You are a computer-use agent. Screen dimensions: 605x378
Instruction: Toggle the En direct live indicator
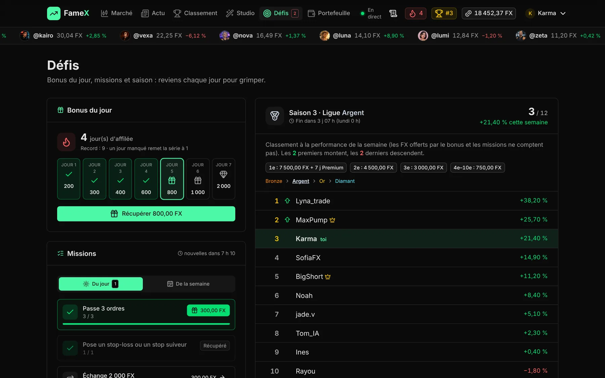click(x=371, y=13)
